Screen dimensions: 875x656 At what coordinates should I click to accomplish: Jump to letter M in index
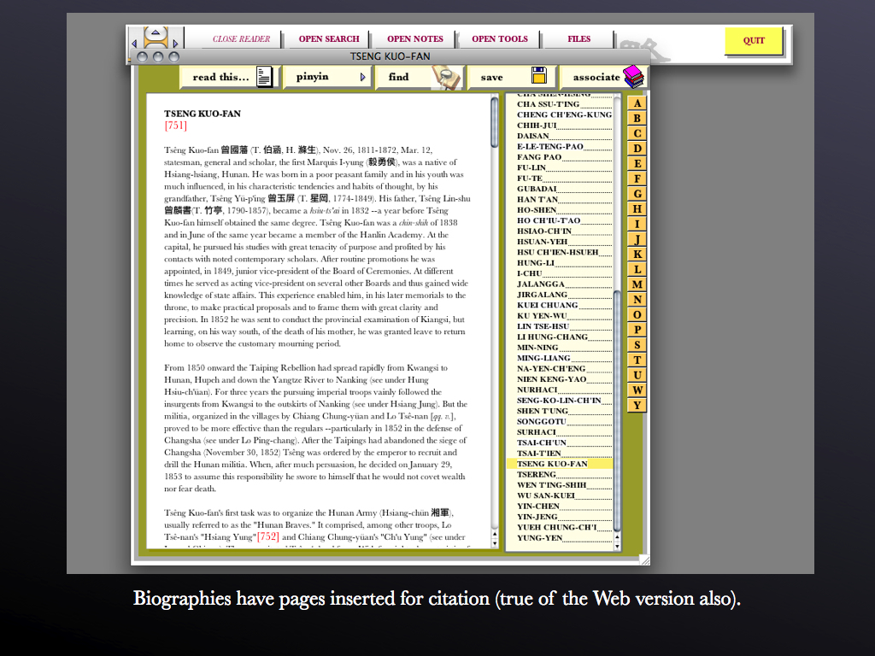tap(637, 284)
